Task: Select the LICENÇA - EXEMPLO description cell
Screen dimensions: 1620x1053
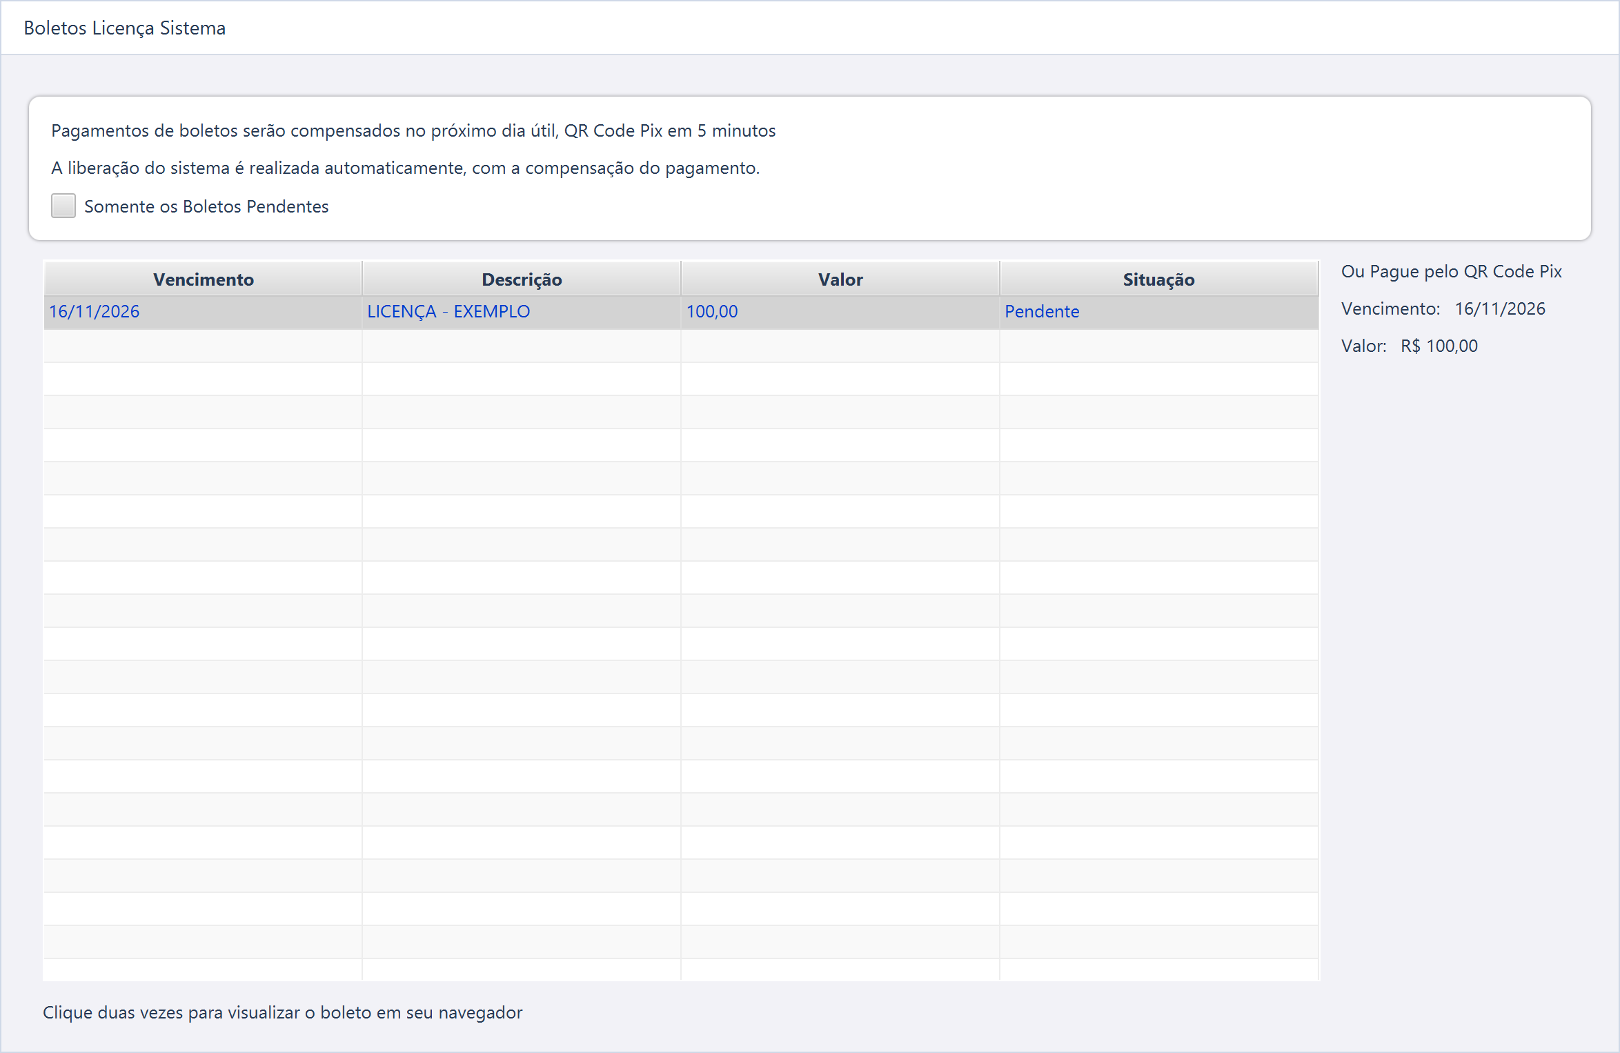Action: (522, 312)
